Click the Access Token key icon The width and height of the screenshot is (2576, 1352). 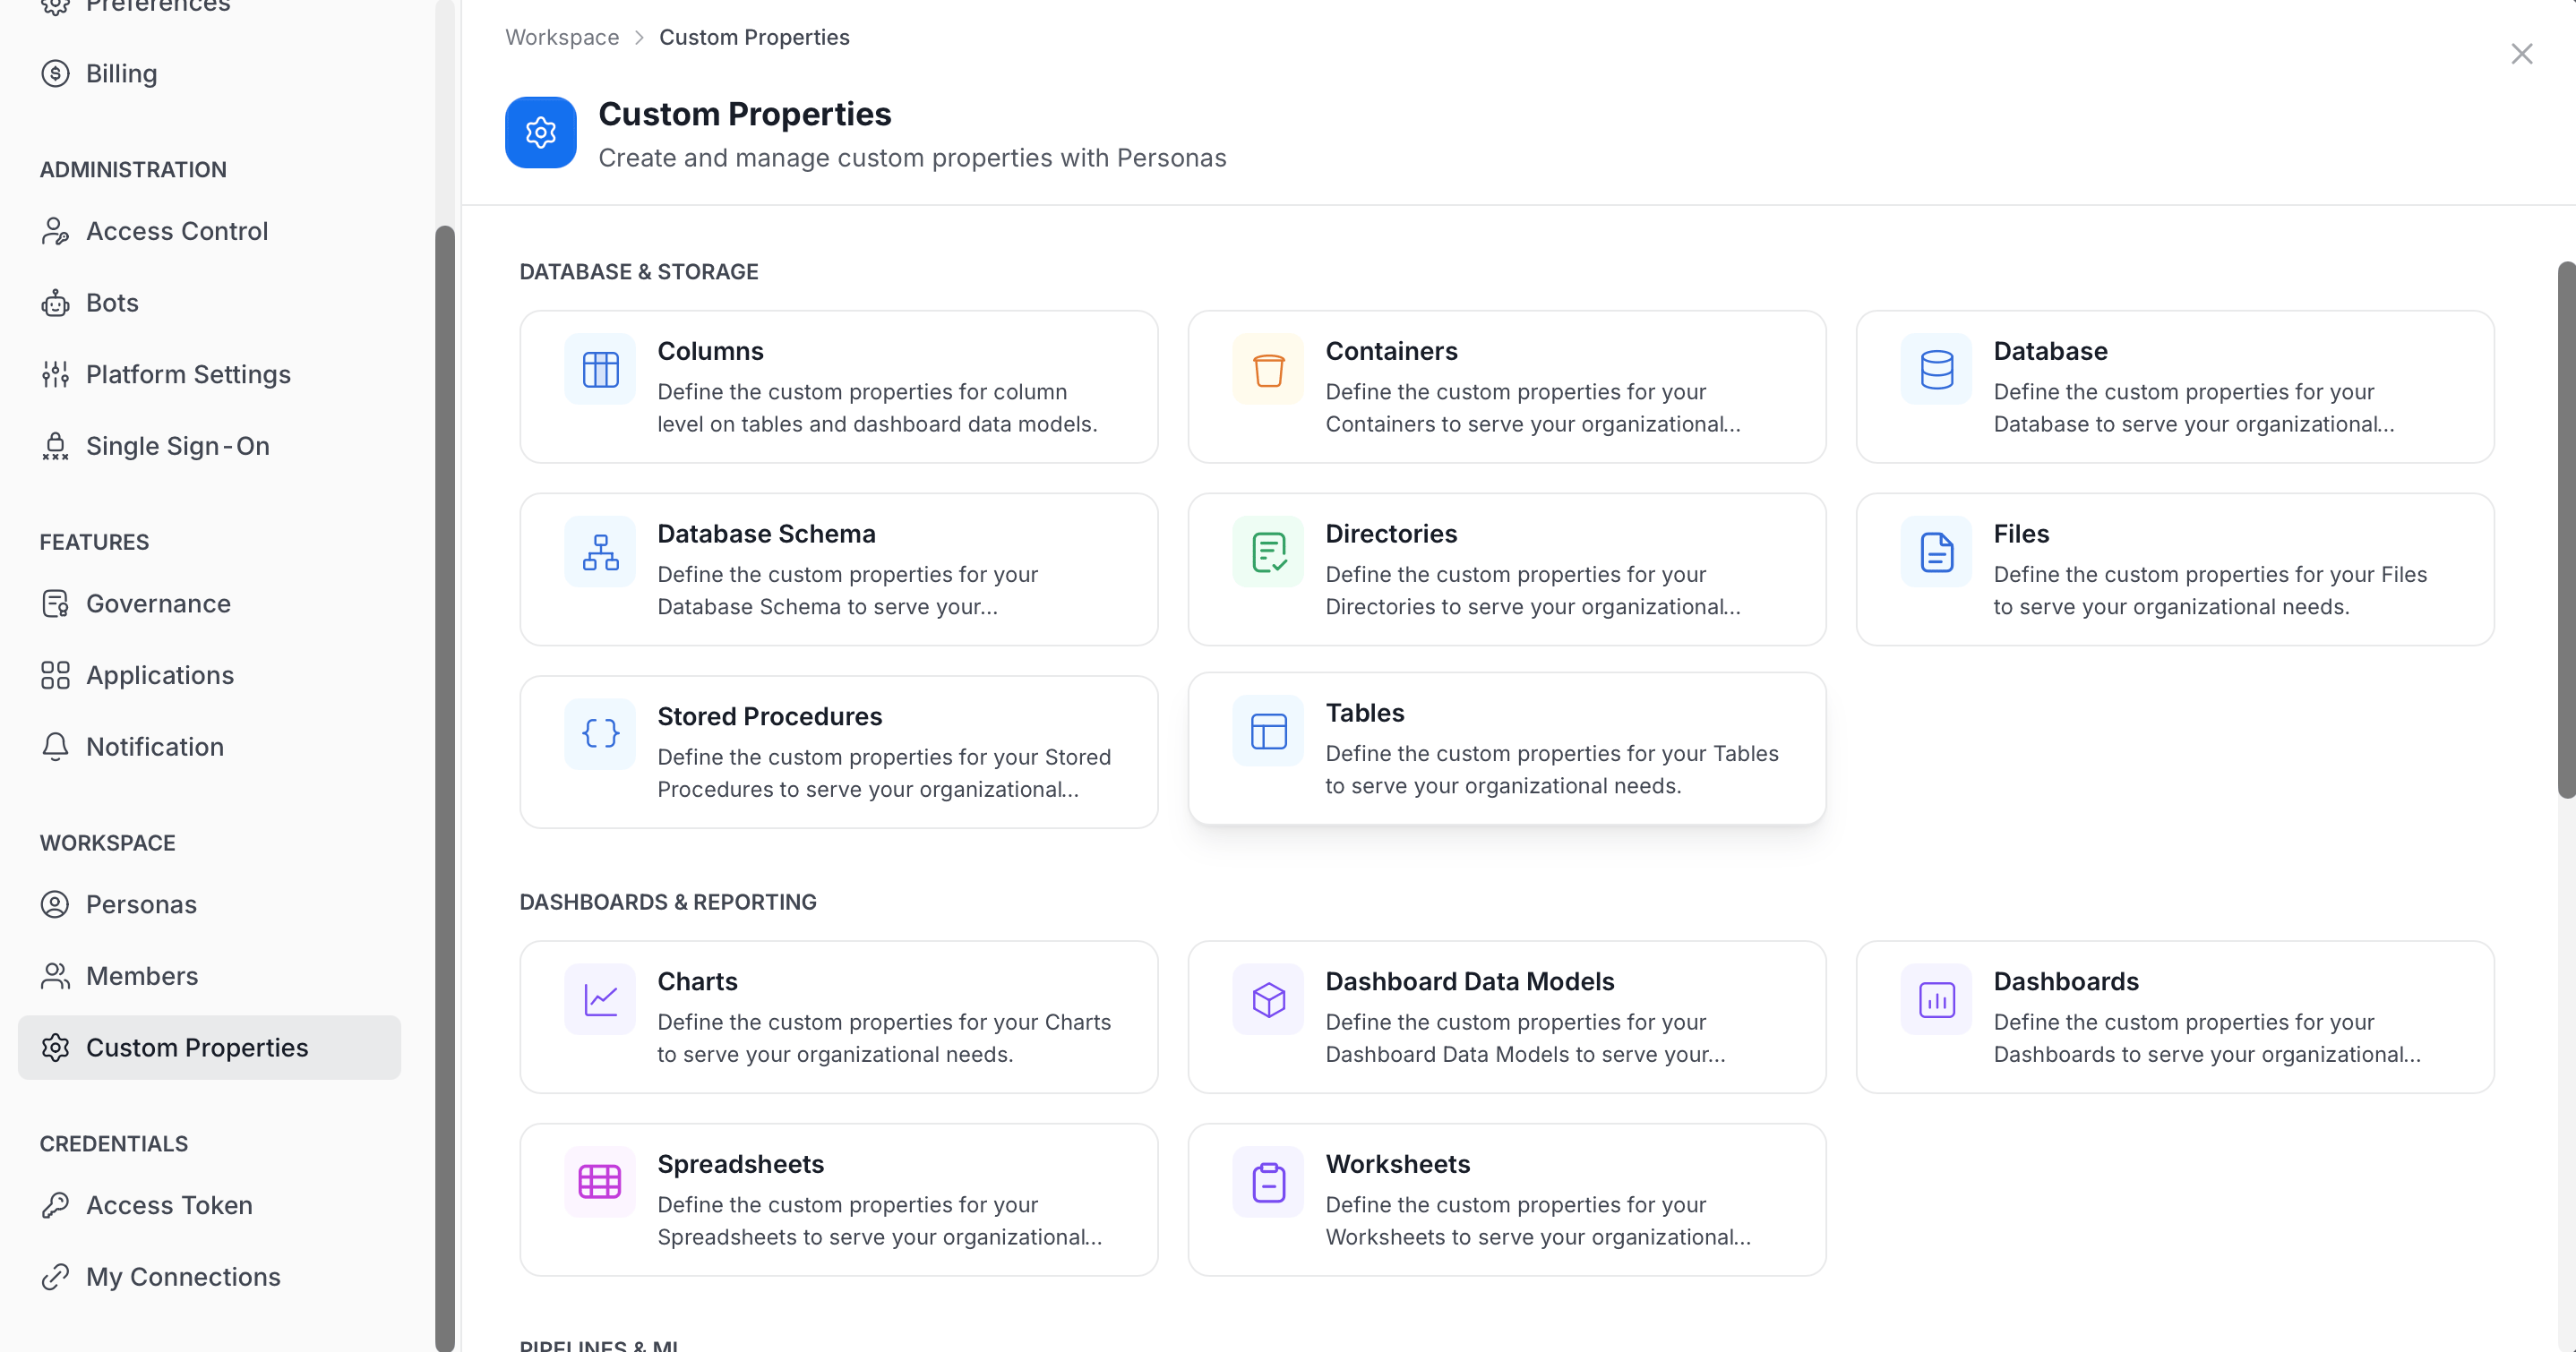coord(55,1205)
